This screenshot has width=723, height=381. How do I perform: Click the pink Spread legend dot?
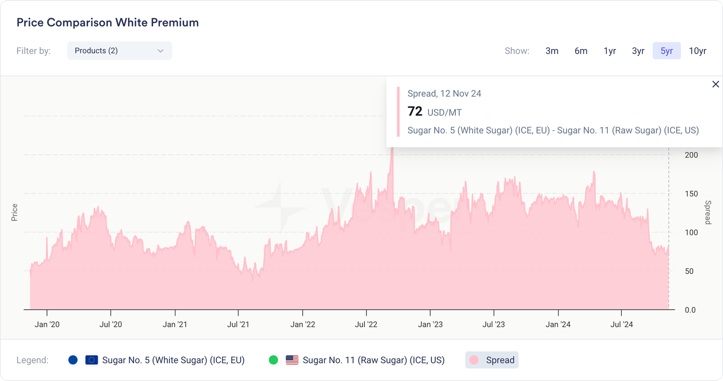[x=474, y=360]
